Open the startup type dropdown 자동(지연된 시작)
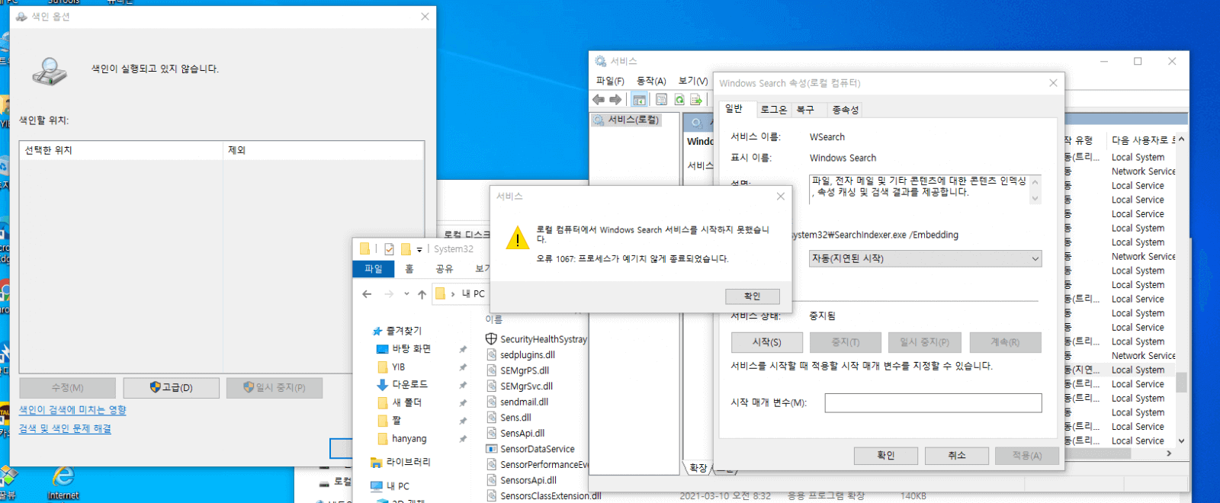Screen dimensions: 1220x503 click(x=926, y=259)
